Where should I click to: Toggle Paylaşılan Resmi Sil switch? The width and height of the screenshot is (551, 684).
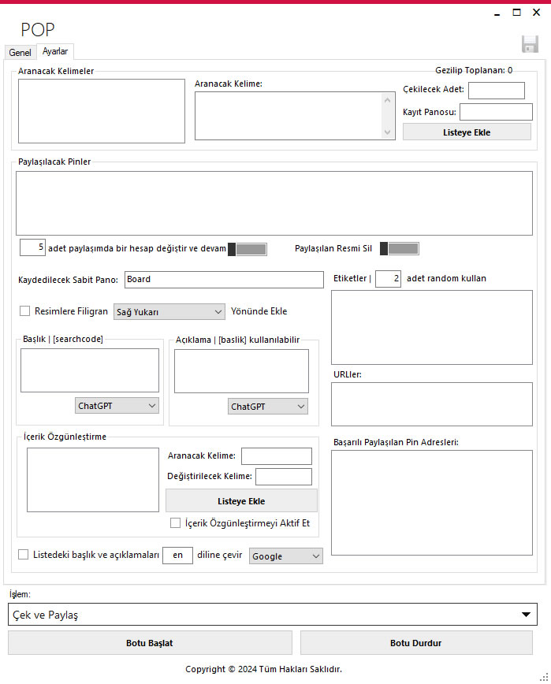(x=399, y=249)
